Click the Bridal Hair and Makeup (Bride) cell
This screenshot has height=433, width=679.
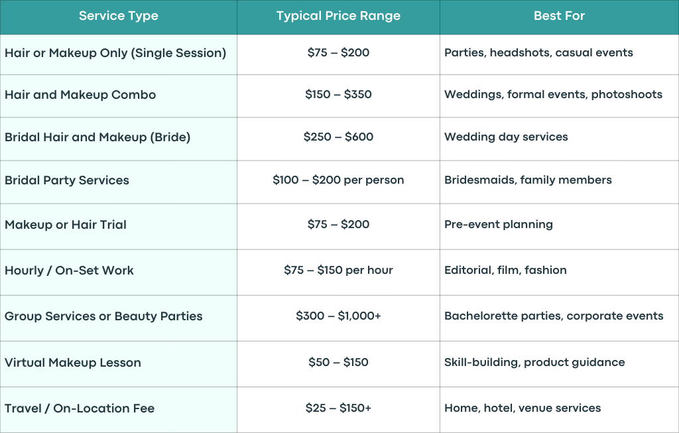pyautogui.click(x=118, y=138)
